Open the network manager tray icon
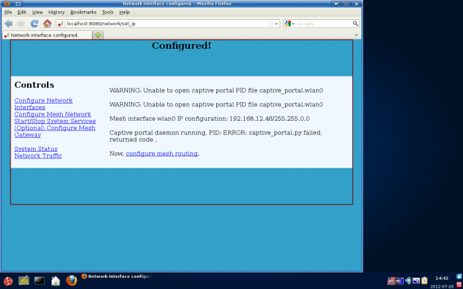The image size is (463, 289). point(398,281)
